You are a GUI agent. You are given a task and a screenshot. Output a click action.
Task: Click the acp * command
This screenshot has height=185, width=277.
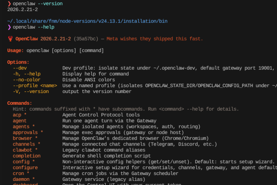pos(20,115)
